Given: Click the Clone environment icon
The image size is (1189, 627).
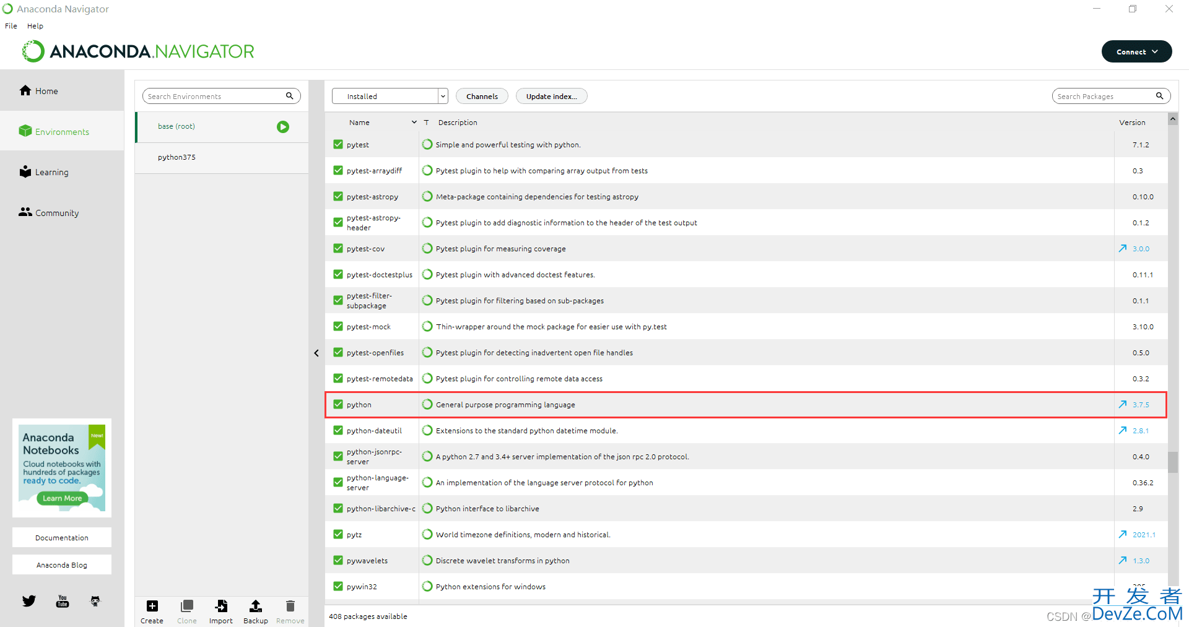Looking at the screenshot, I should (x=187, y=606).
